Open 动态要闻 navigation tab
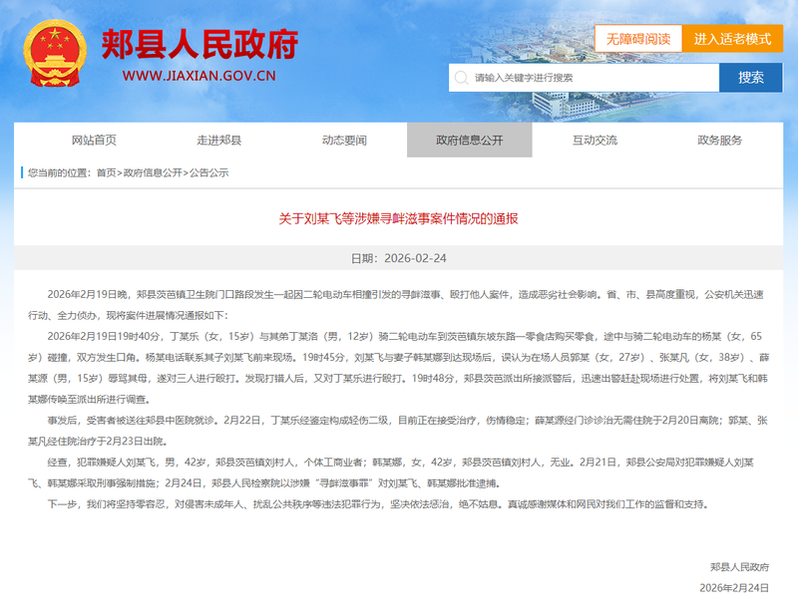 (x=344, y=140)
